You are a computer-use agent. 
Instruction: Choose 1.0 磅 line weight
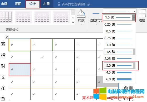(120, 45)
